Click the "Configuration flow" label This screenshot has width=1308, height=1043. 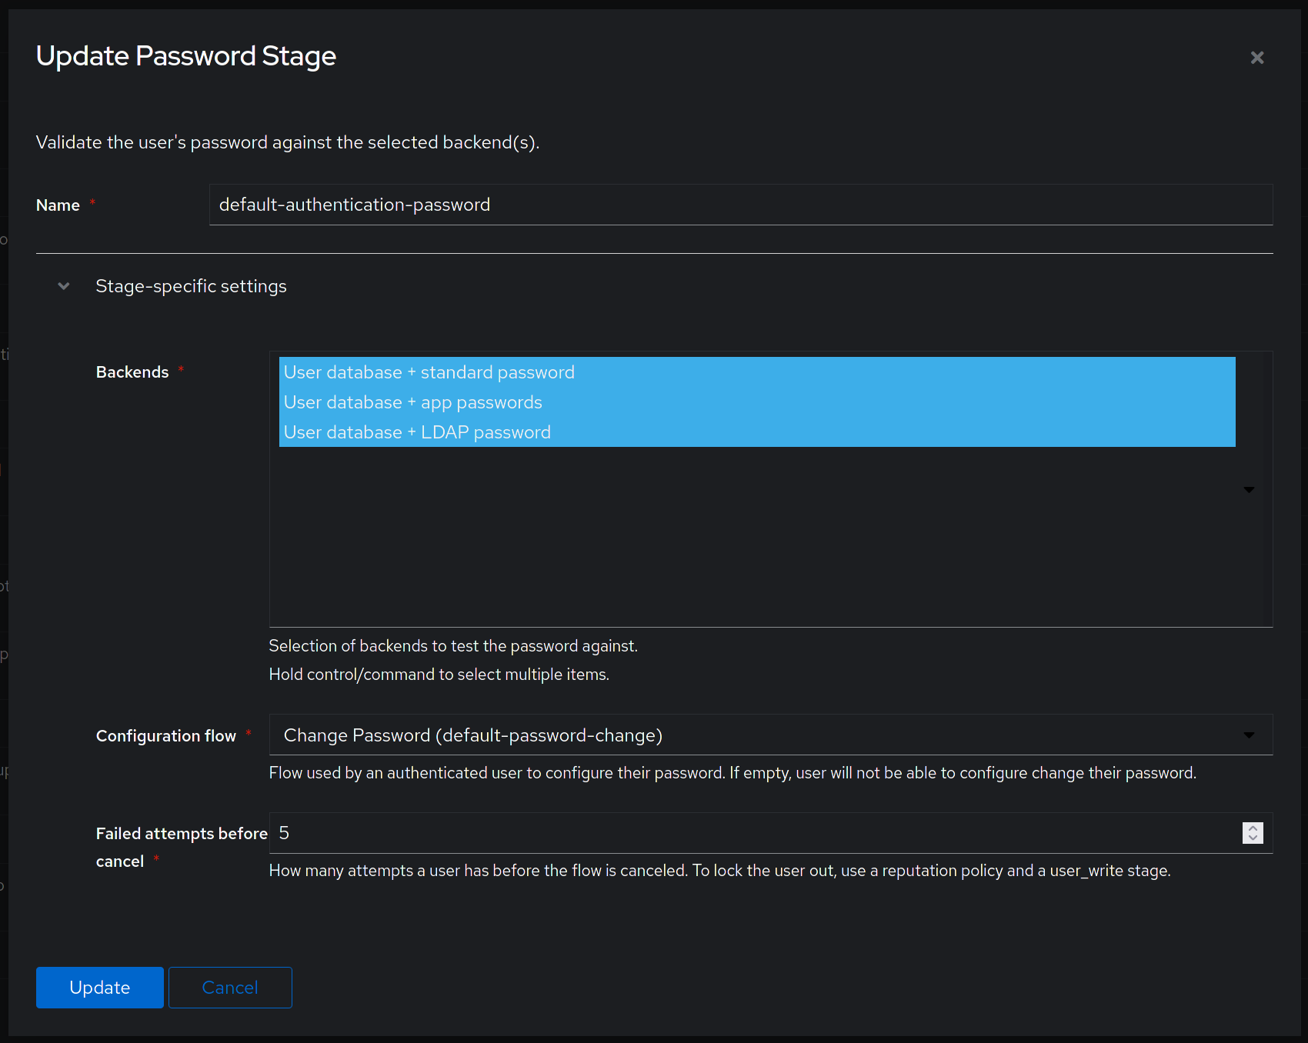pyautogui.click(x=165, y=736)
